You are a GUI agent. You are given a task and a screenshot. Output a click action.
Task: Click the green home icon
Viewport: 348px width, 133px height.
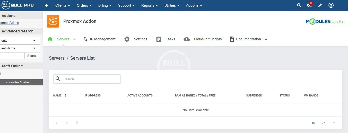coord(50,39)
